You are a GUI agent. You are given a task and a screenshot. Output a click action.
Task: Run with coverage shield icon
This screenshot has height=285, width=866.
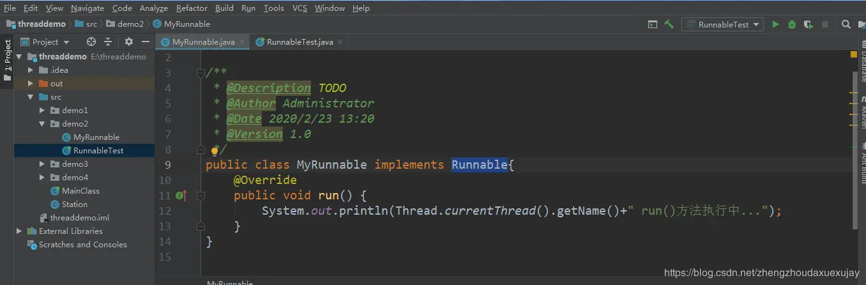(x=809, y=24)
